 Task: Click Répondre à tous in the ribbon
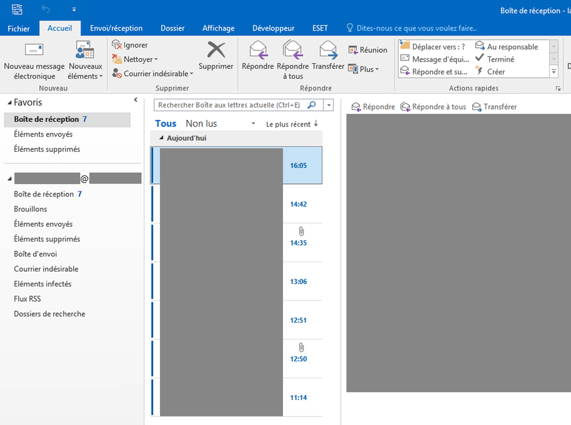tap(293, 61)
